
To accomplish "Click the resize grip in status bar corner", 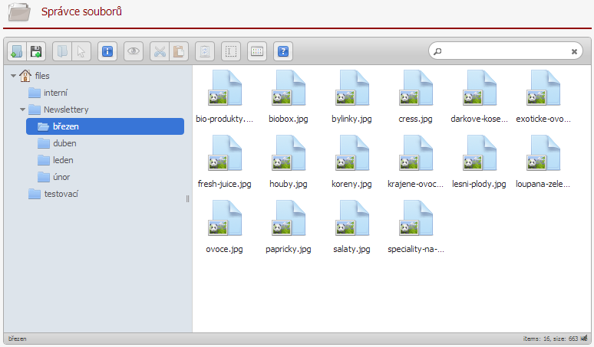I will point(584,339).
